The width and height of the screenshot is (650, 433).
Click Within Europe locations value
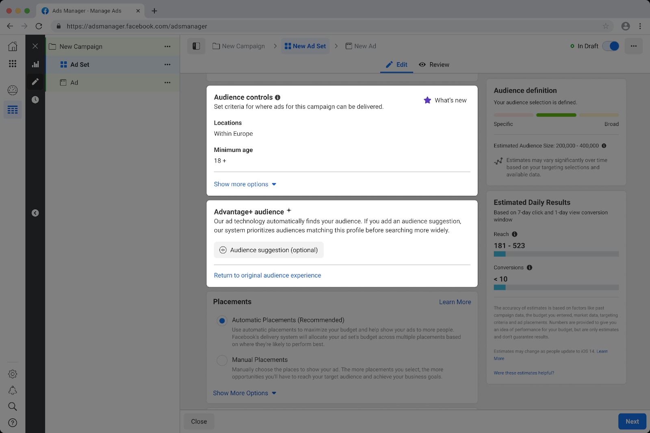coord(233,134)
